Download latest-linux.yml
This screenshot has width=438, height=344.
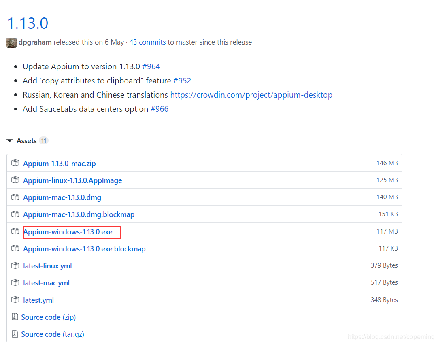pos(47,266)
